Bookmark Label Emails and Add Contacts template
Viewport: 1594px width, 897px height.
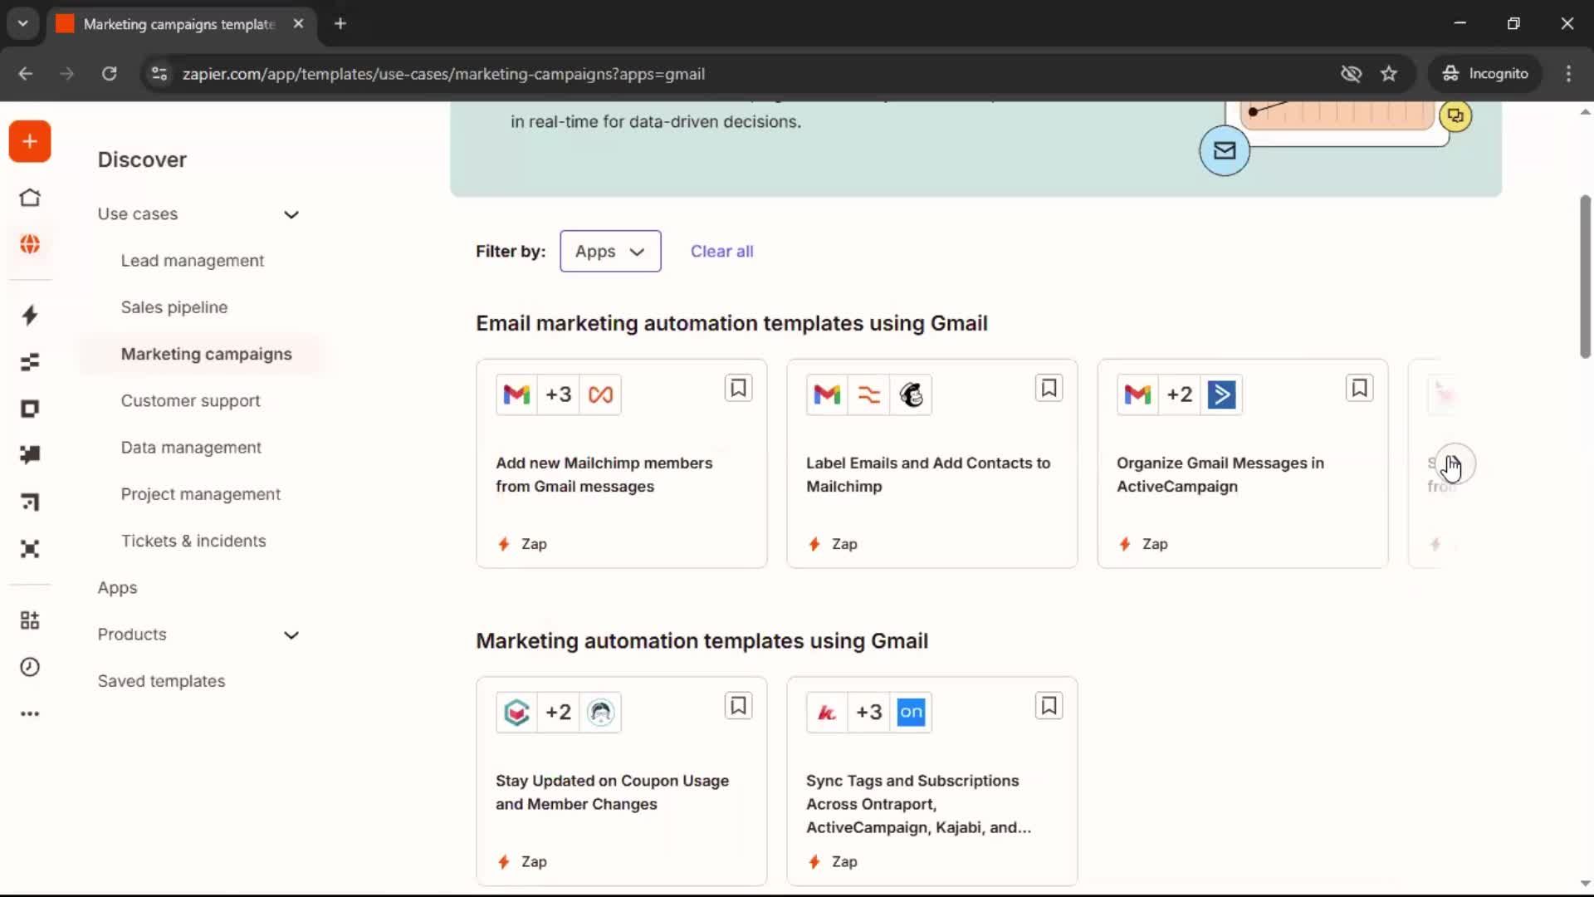point(1049,388)
